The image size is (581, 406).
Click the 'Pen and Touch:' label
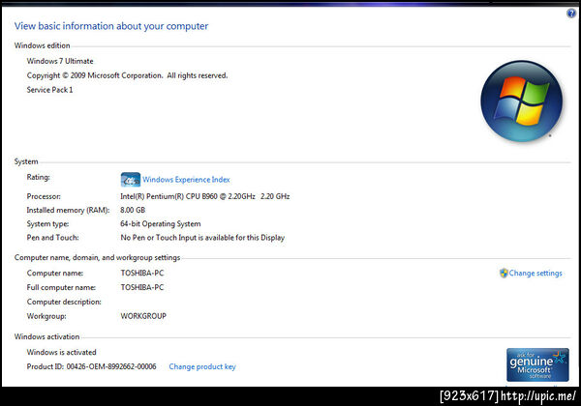[x=52, y=238]
